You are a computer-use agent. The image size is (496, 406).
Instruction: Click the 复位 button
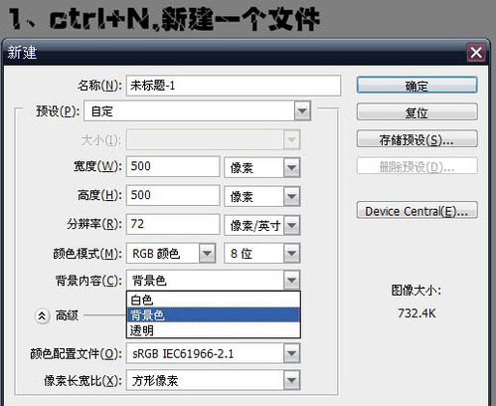(x=416, y=112)
